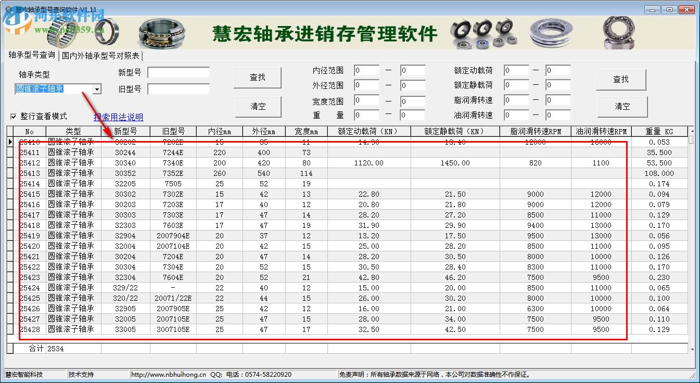
Task: Click the left 查找 search button
Action: point(258,77)
